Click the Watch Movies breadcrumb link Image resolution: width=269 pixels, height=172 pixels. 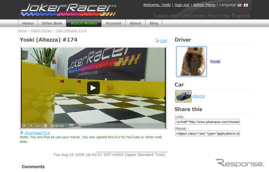[x=41, y=31]
